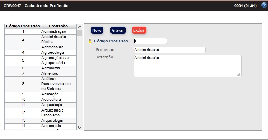Select the Arqueologia row
This screenshot has width=268, height=140.
(40, 105)
